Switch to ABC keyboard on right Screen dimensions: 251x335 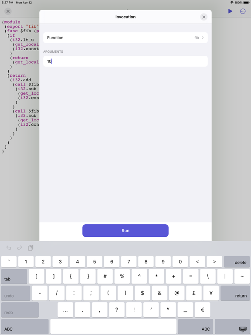pyautogui.click(x=196, y=326)
